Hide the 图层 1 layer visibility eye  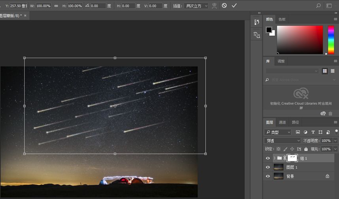(x=268, y=167)
